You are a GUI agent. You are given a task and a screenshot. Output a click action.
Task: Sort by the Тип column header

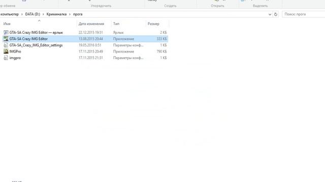[x=116, y=24]
